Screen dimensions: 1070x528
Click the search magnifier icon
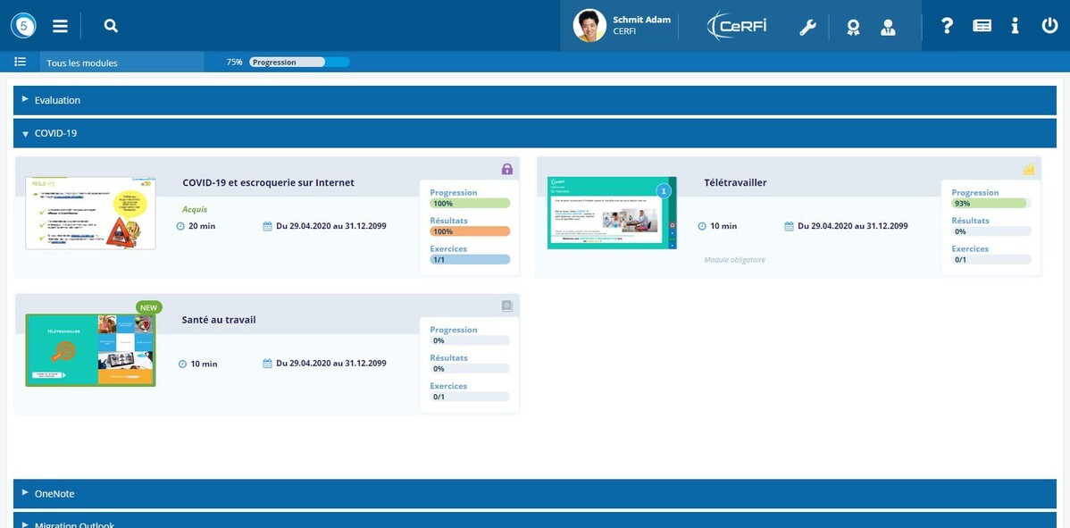(111, 26)
